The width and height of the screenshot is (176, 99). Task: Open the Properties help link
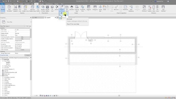point(4,55)
